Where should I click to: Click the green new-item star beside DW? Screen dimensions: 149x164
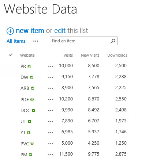[31, 77]
